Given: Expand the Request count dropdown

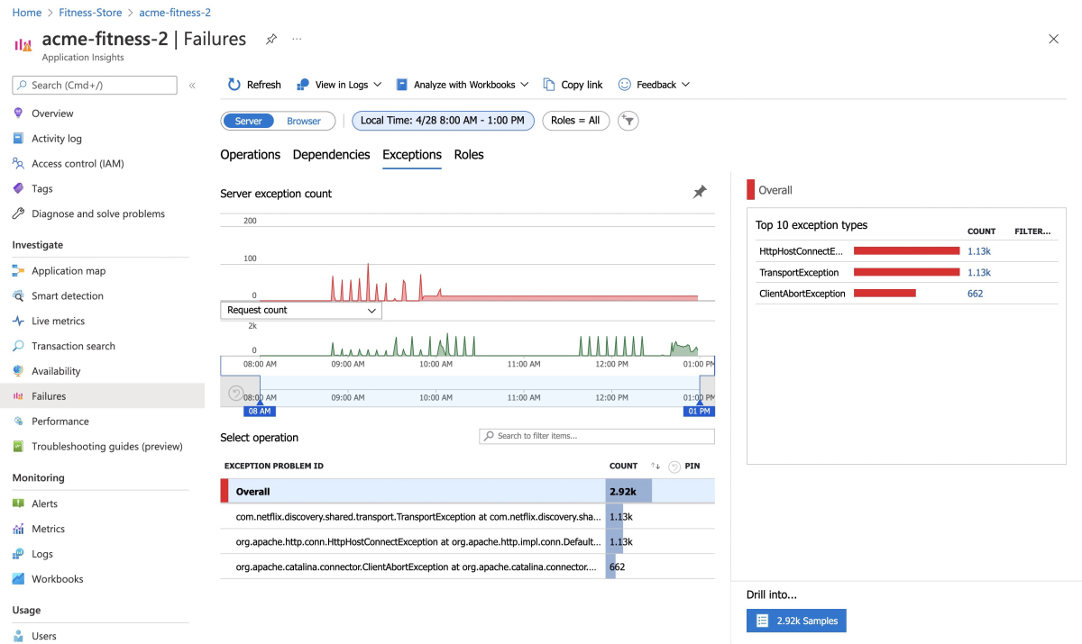Looking at the screenshot, I should [x=300, y=310].
